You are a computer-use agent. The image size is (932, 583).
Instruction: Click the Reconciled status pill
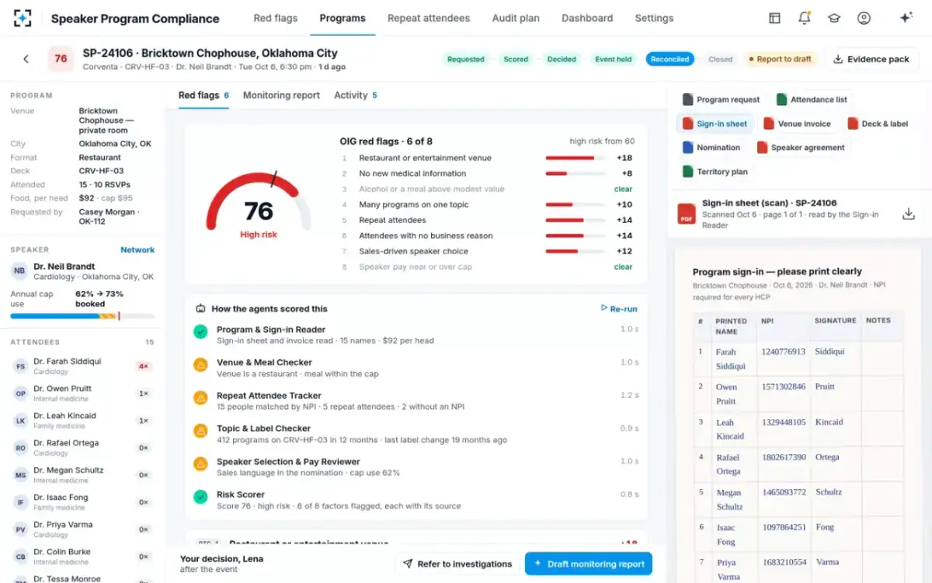tap(669, 59)
